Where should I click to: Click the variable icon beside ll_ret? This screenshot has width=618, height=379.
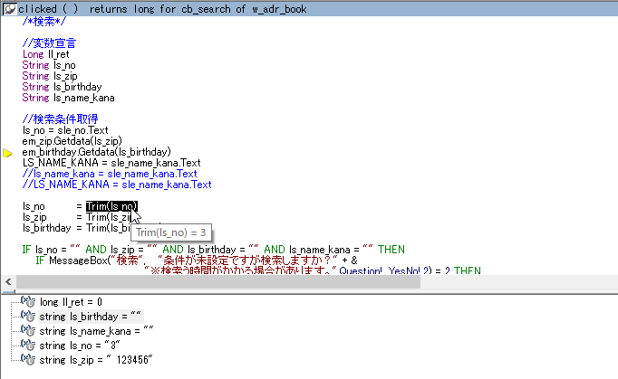(x=28, y=301)
